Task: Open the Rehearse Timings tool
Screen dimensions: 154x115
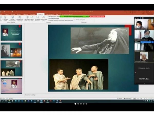Action: 37,17
